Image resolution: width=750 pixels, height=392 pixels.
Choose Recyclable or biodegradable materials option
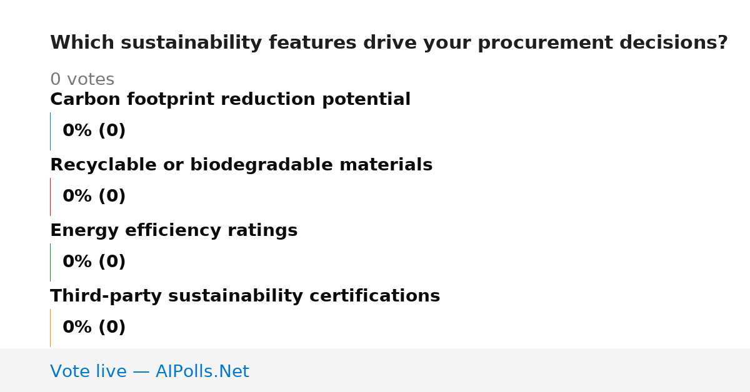[x=241, y=165]
